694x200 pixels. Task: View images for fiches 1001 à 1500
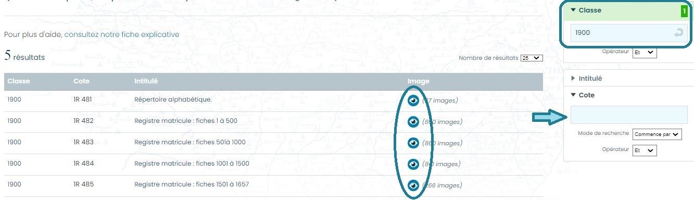[413, 164]
